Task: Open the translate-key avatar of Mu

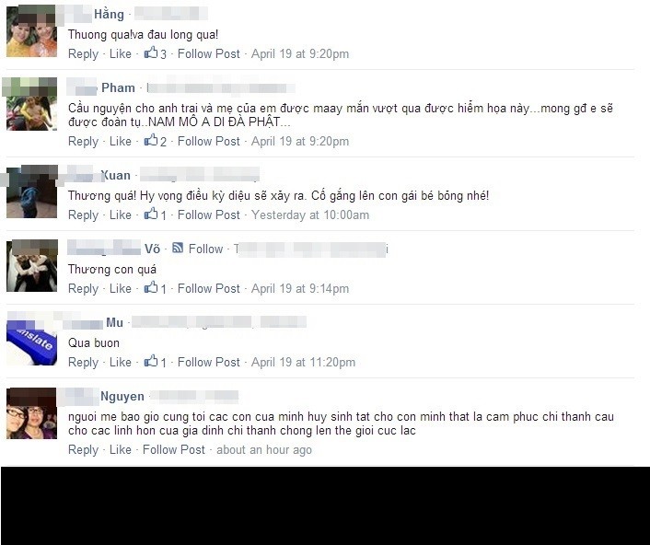Action: 31,341
